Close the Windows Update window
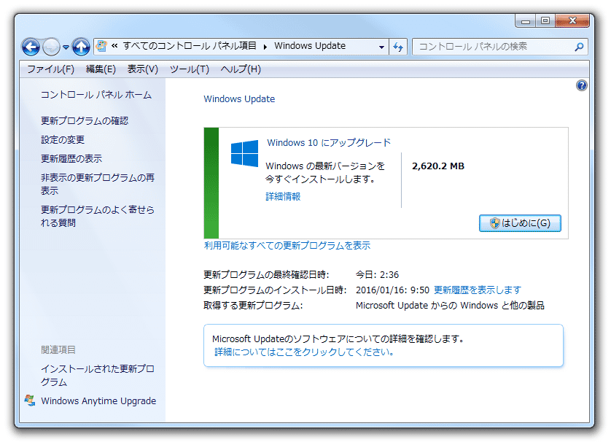This screenshot has height=445, width=611. click(572, 20)
